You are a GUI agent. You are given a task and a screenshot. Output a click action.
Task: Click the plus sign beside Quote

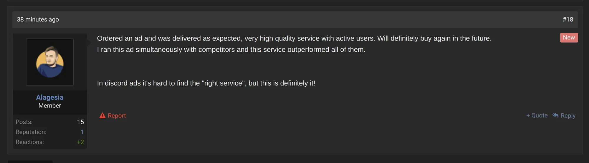click(528, 116)
